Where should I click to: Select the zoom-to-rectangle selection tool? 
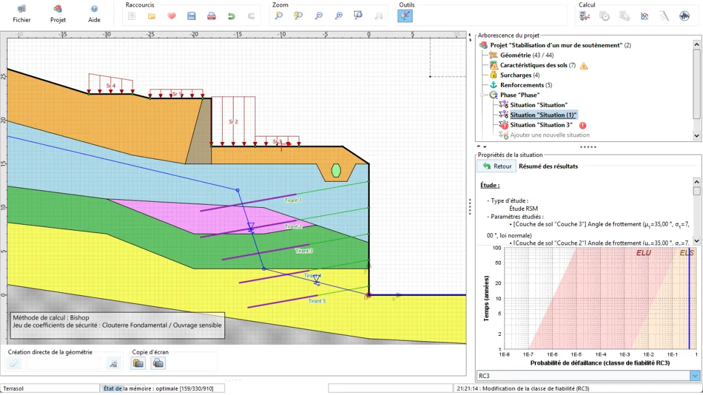358,16
